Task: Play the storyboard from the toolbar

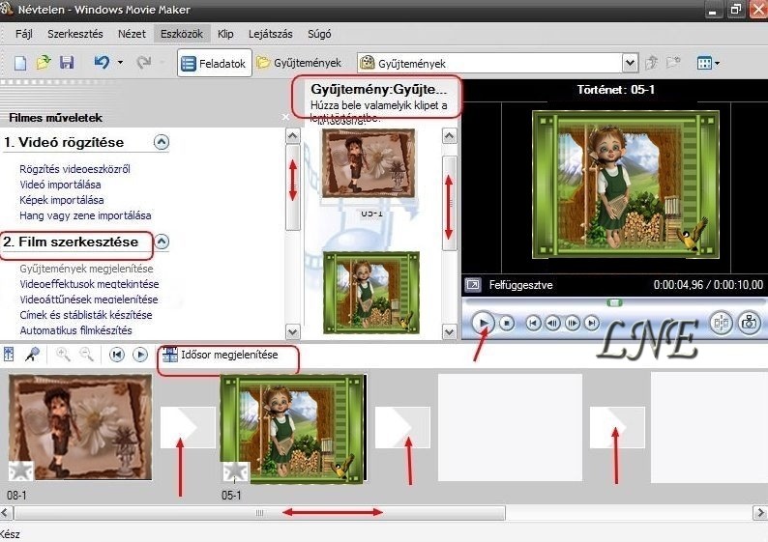Action: point(139,355)
